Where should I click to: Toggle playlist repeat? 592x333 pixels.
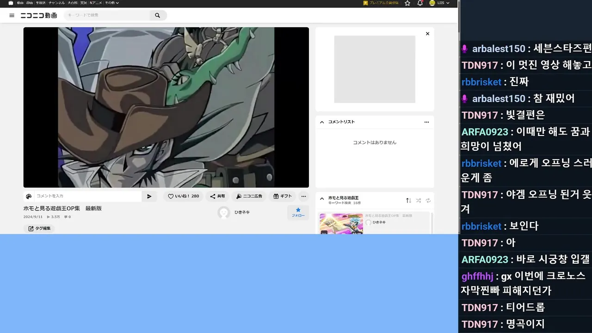tap(428, 200)
